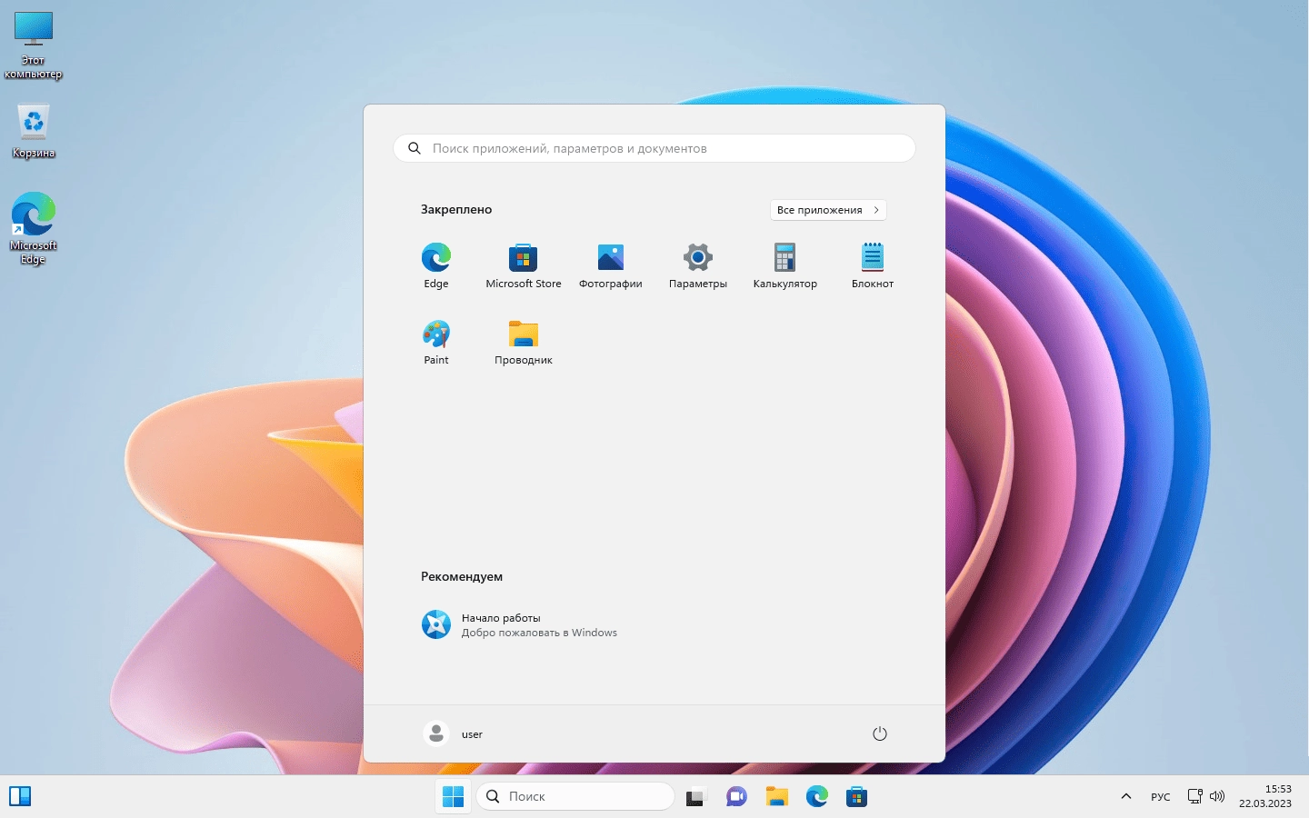Click the Все приложения button
Viewport: 1309px width, 818px height.
[x=828, y=210]
